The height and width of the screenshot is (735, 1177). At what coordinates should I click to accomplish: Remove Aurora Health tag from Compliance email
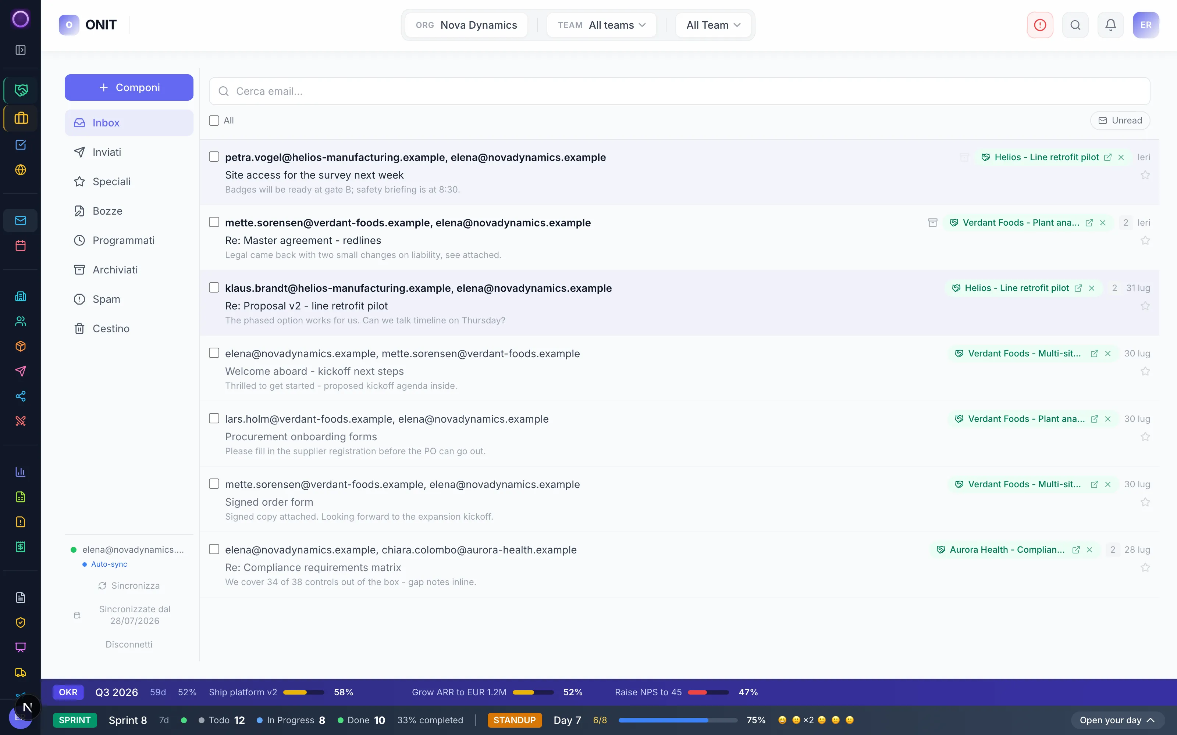pos(1089,550)
